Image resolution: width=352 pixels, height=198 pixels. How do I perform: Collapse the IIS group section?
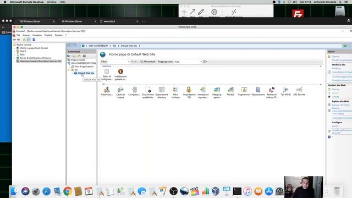[x=321, y=84]
